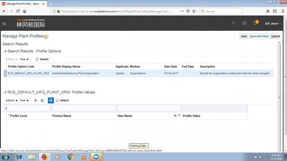The height and width of the screenshot is (161, 287).
Task: Click the browser back button
Action: point(4,11)
